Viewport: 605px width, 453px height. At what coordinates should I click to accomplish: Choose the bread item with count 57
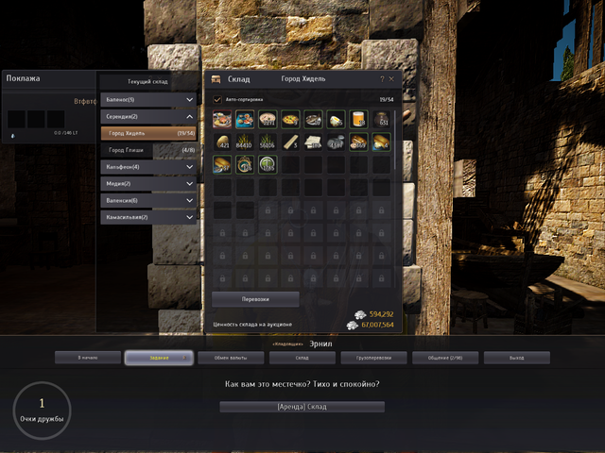[x=222, y=164]
